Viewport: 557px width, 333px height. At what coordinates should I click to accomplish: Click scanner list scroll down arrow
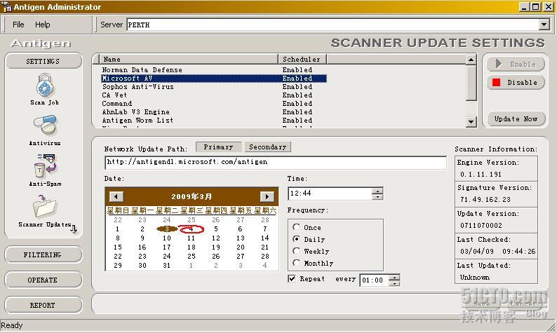[x=471, y=122]
